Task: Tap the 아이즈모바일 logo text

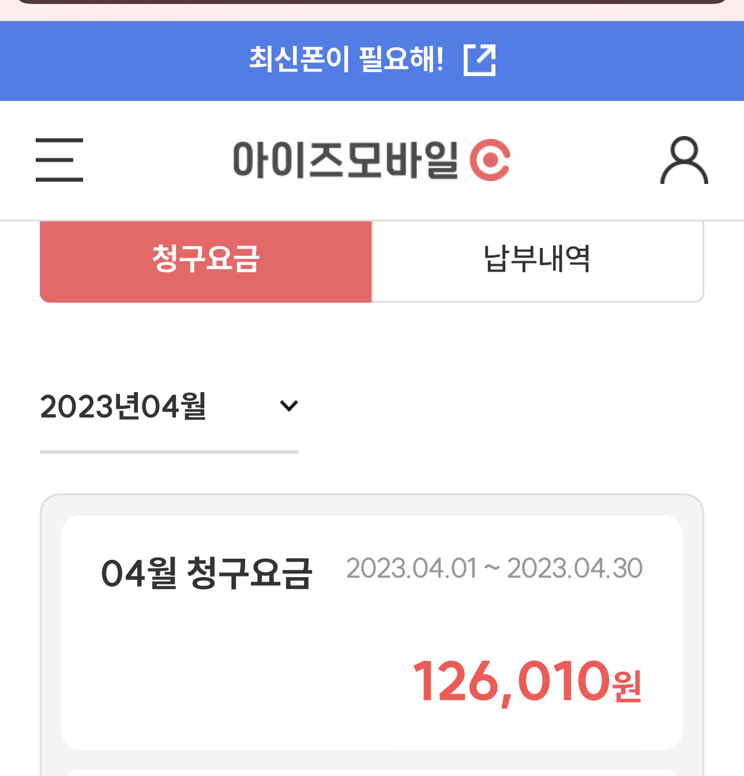Action: click(x=345, y=160)
